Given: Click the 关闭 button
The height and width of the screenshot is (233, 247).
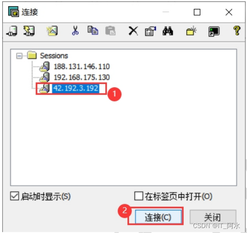Looking at the screenshot, I should click(213, 217).
